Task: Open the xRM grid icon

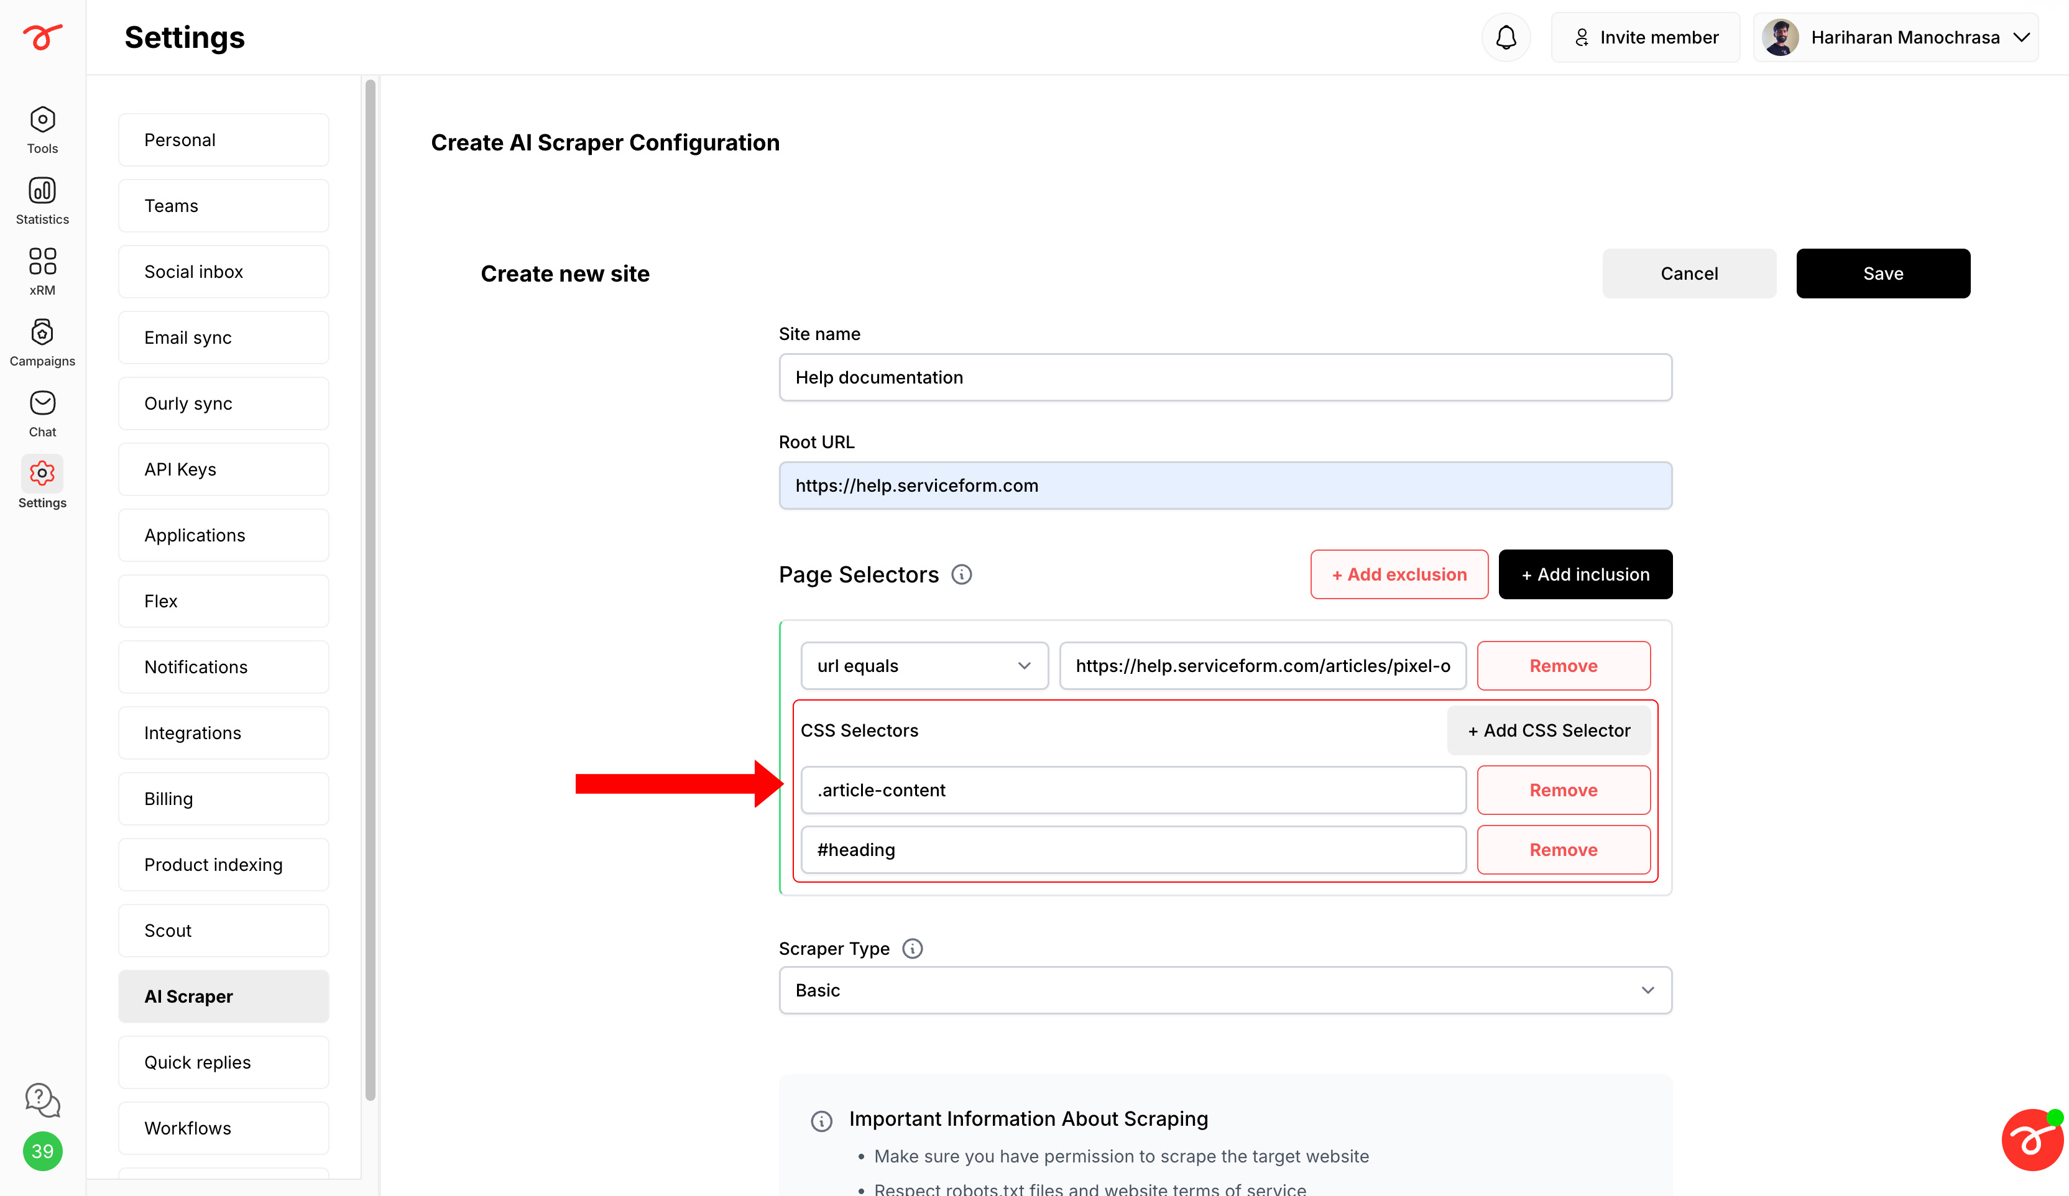Action: pyautogui.click(x=42, y=261)
